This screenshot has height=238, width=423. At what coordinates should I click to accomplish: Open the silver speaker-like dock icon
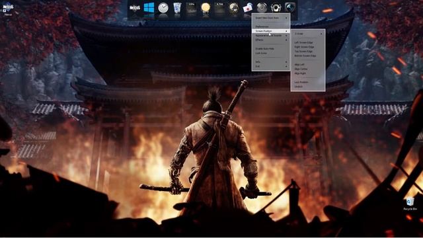click(276, 8)
